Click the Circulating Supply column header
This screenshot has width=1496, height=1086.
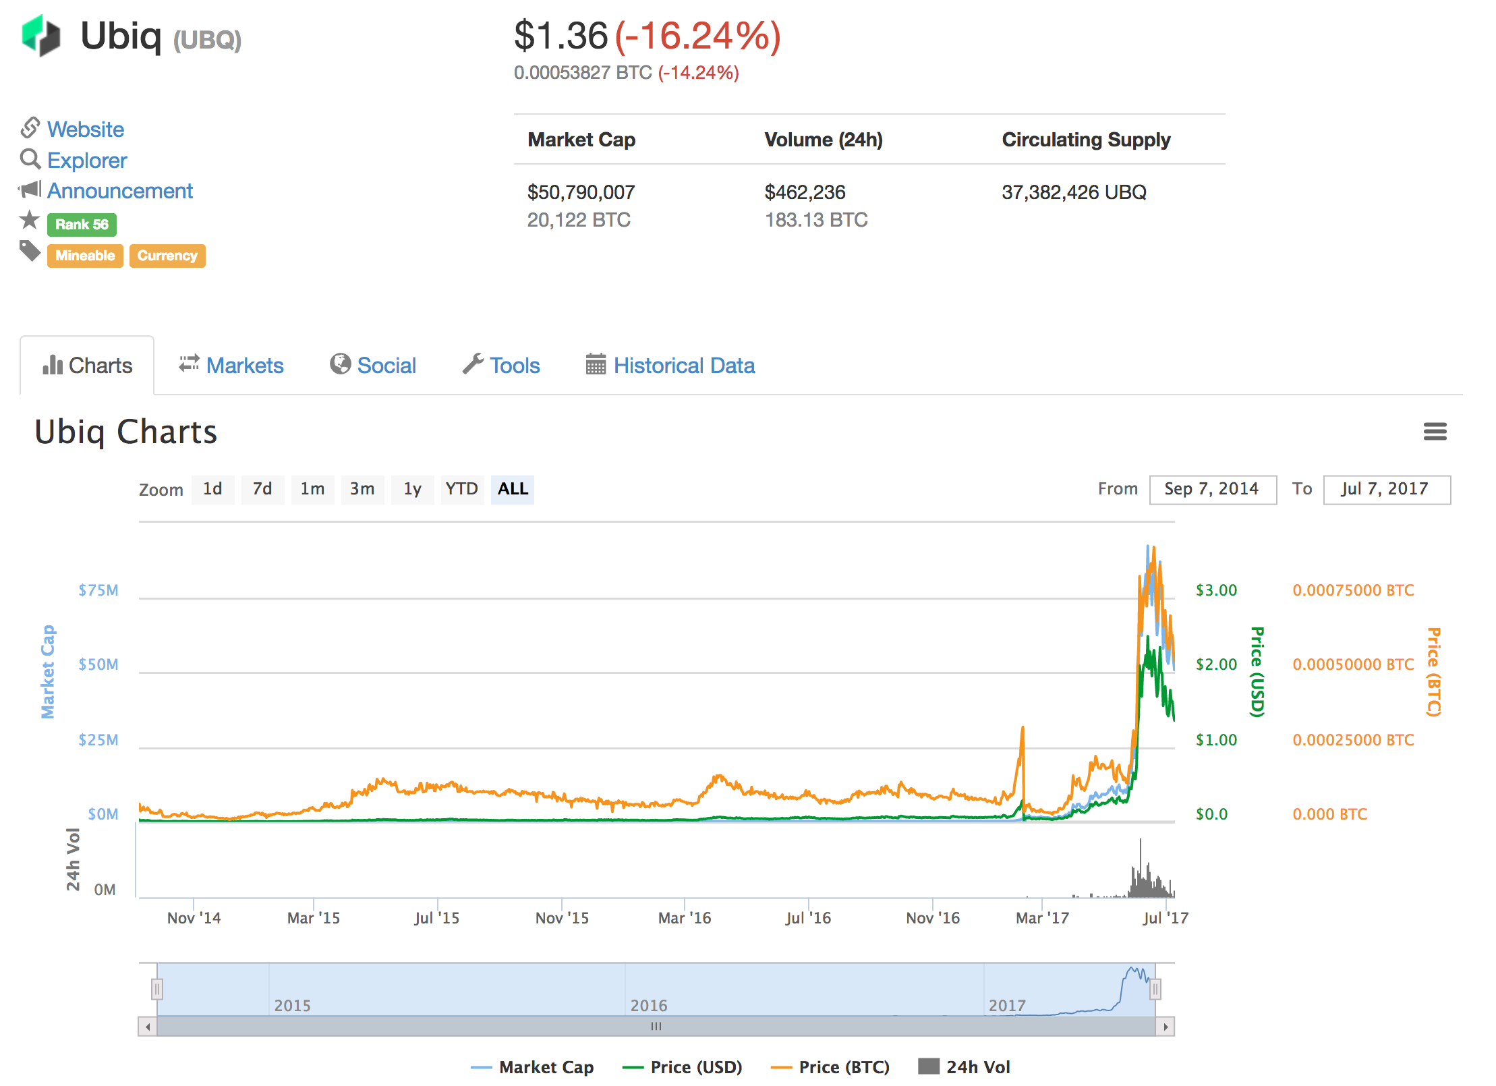click(x=1086, y=140)
